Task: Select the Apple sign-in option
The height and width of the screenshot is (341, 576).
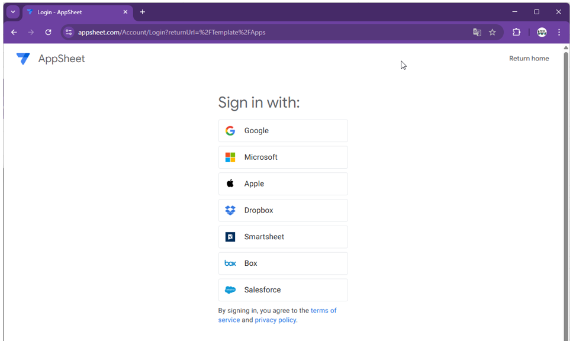Action: 283,184
